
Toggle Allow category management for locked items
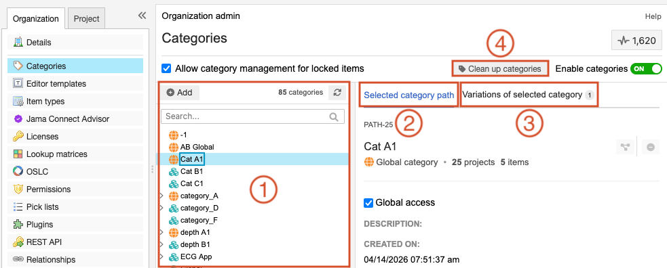click(x=167, y=68)
